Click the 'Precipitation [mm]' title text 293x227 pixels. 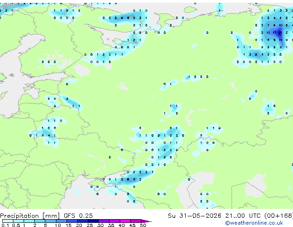(x=30, y=216)
